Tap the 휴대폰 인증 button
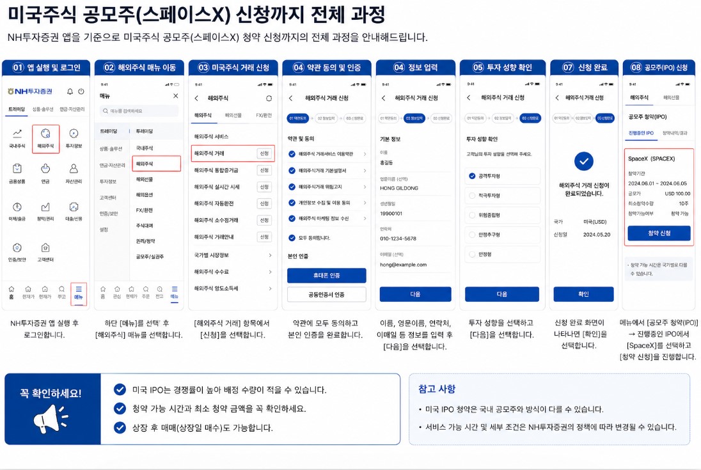 (327, 276)
